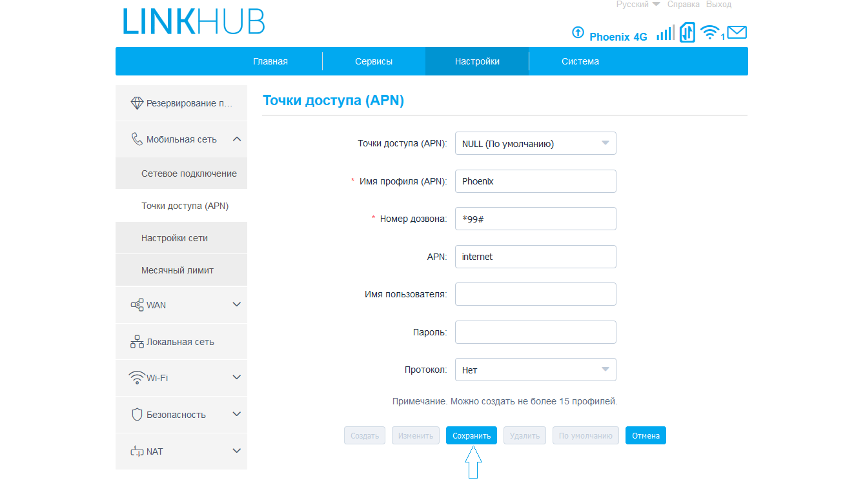Click the Phoenix 4G network name
The height and width of the screenshot is (485, 865).
click(618, 37)
